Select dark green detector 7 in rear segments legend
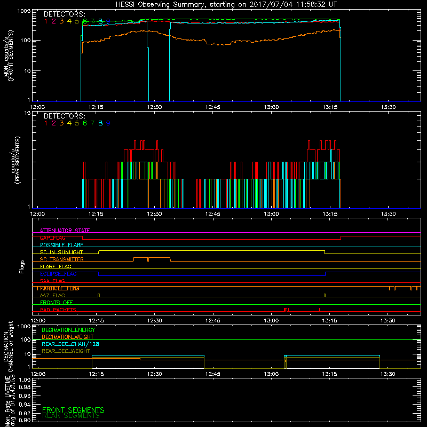Image resolution: width=427 pixels, height=427 pixels. point(92,123)
